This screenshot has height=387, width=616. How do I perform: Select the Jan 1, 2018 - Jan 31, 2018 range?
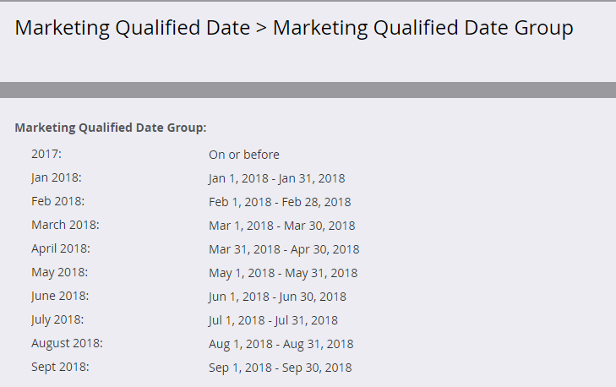(x=276, y=179)
